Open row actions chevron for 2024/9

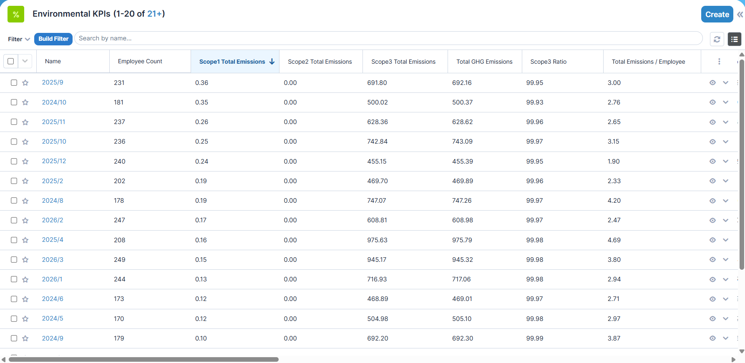click(x=725, y=338)
